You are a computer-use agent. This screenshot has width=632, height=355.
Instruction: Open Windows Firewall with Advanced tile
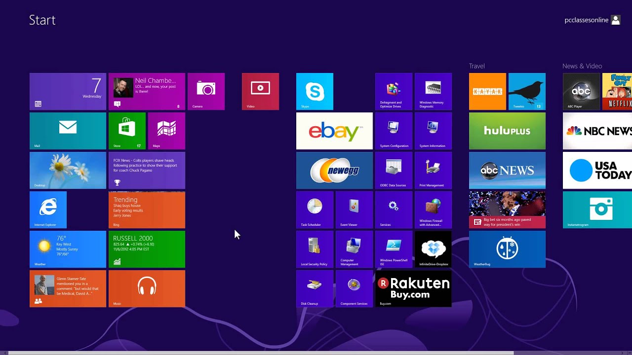tap(433, 210)
